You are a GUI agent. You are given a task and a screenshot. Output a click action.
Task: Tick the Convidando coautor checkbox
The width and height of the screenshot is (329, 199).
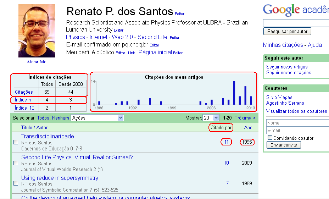[270, 138]
